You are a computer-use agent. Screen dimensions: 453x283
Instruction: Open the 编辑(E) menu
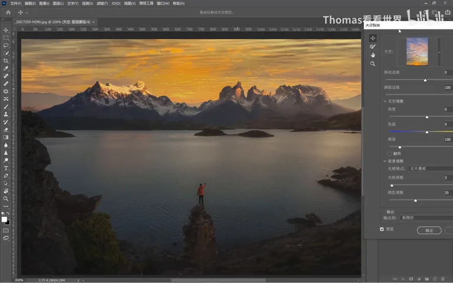(x=30, y=4)
